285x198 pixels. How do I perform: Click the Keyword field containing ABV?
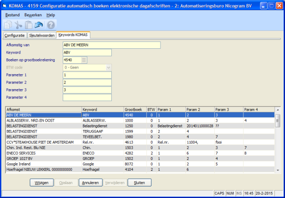pyautogui.click(x=87, y=53)
